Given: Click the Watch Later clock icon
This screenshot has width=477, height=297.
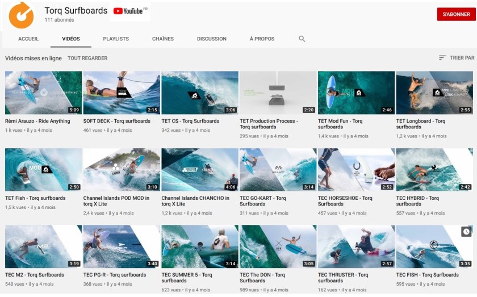Looking at the screenshot, I should (x=466, y=232).
